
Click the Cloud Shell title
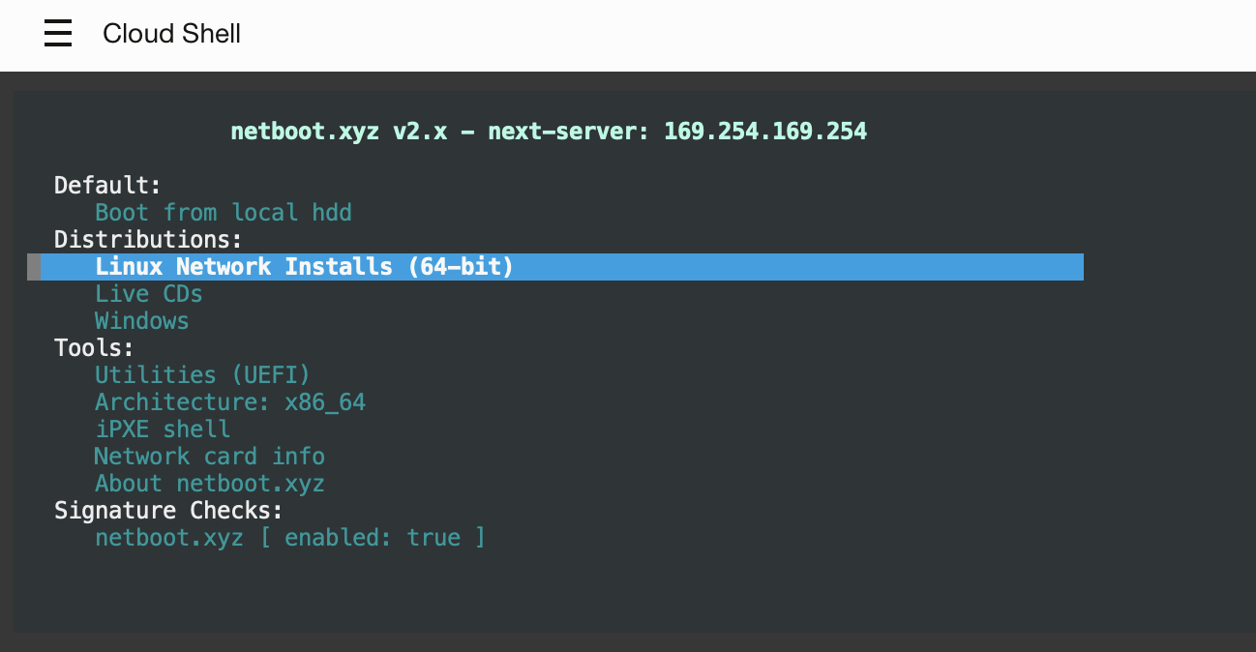pos(171,34)
